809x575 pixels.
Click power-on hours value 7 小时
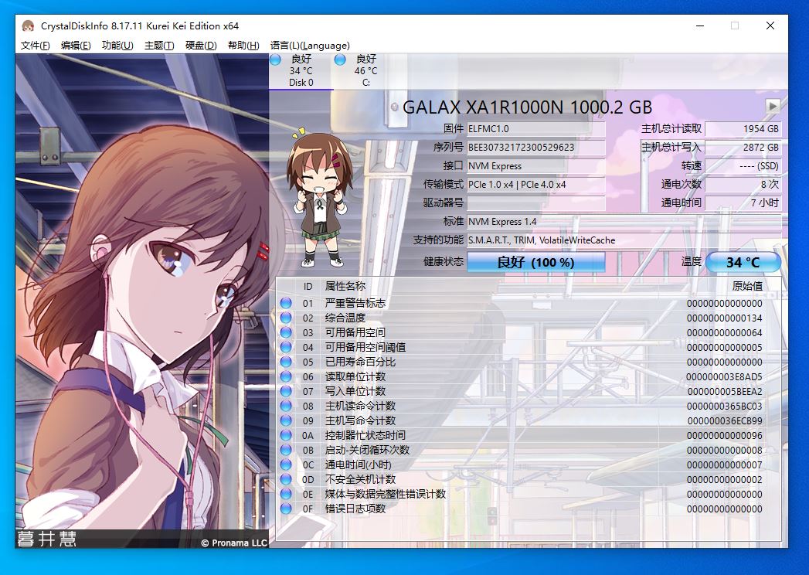[x=743, y=202]
